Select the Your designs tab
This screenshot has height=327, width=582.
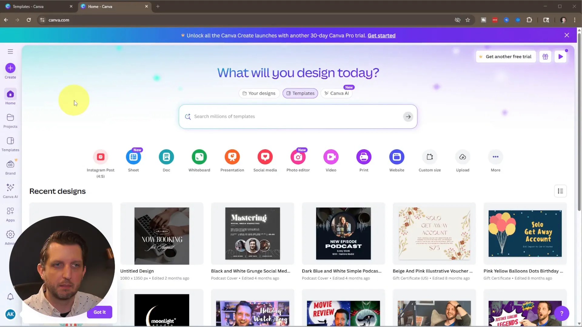[x=259, y=93]
